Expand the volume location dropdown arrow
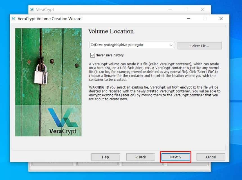This screenshot has width=242, height=180. coord(171,45)
